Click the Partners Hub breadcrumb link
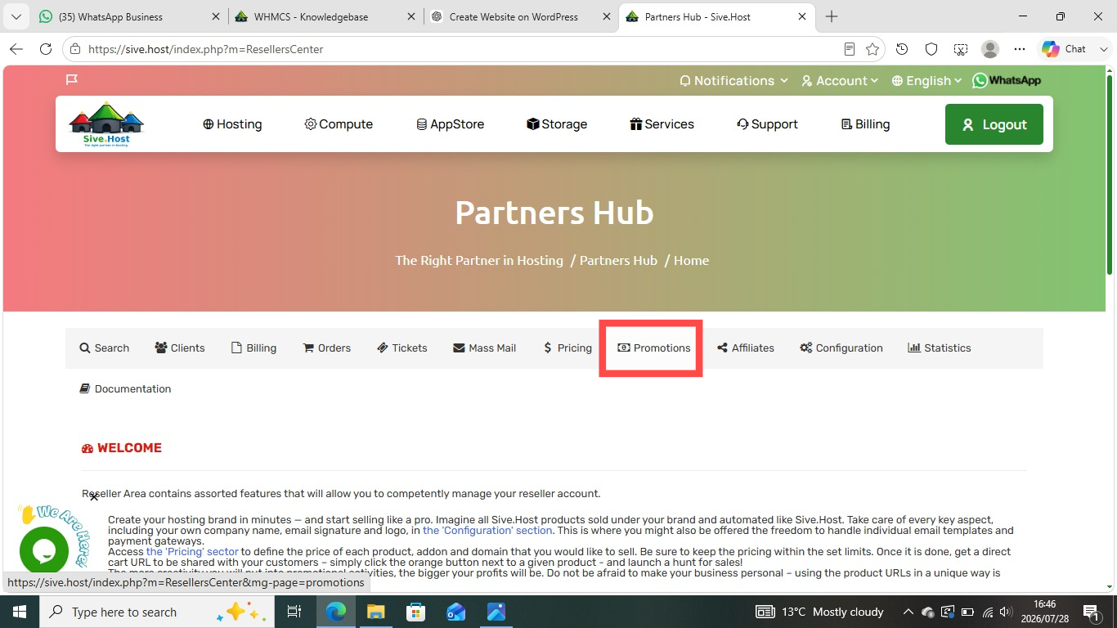Screen dimensions: 1117x628 (618, 260)
